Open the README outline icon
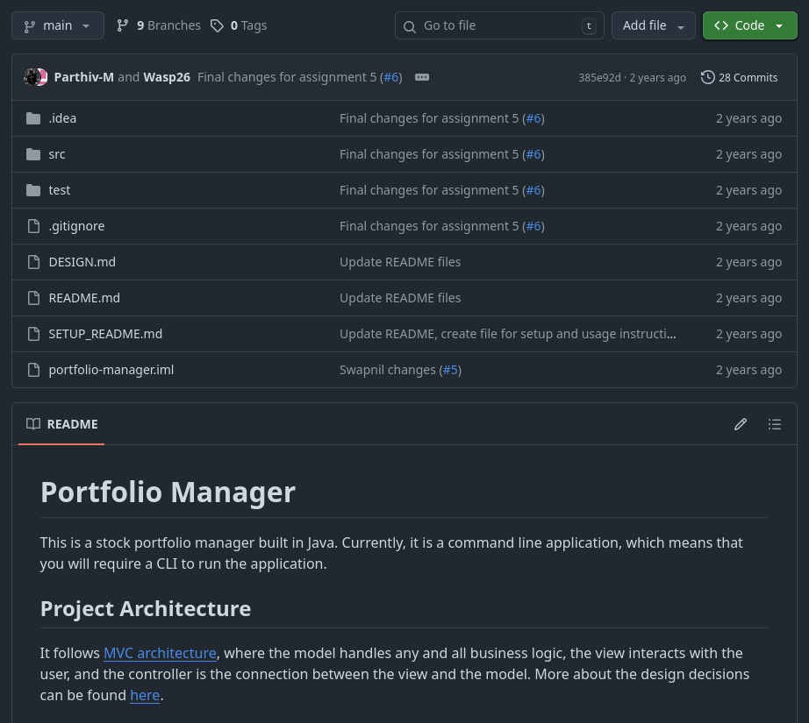 tap(775, 424)
